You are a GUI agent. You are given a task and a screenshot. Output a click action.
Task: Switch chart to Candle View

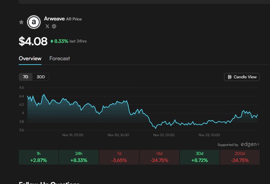click(242, 77)
